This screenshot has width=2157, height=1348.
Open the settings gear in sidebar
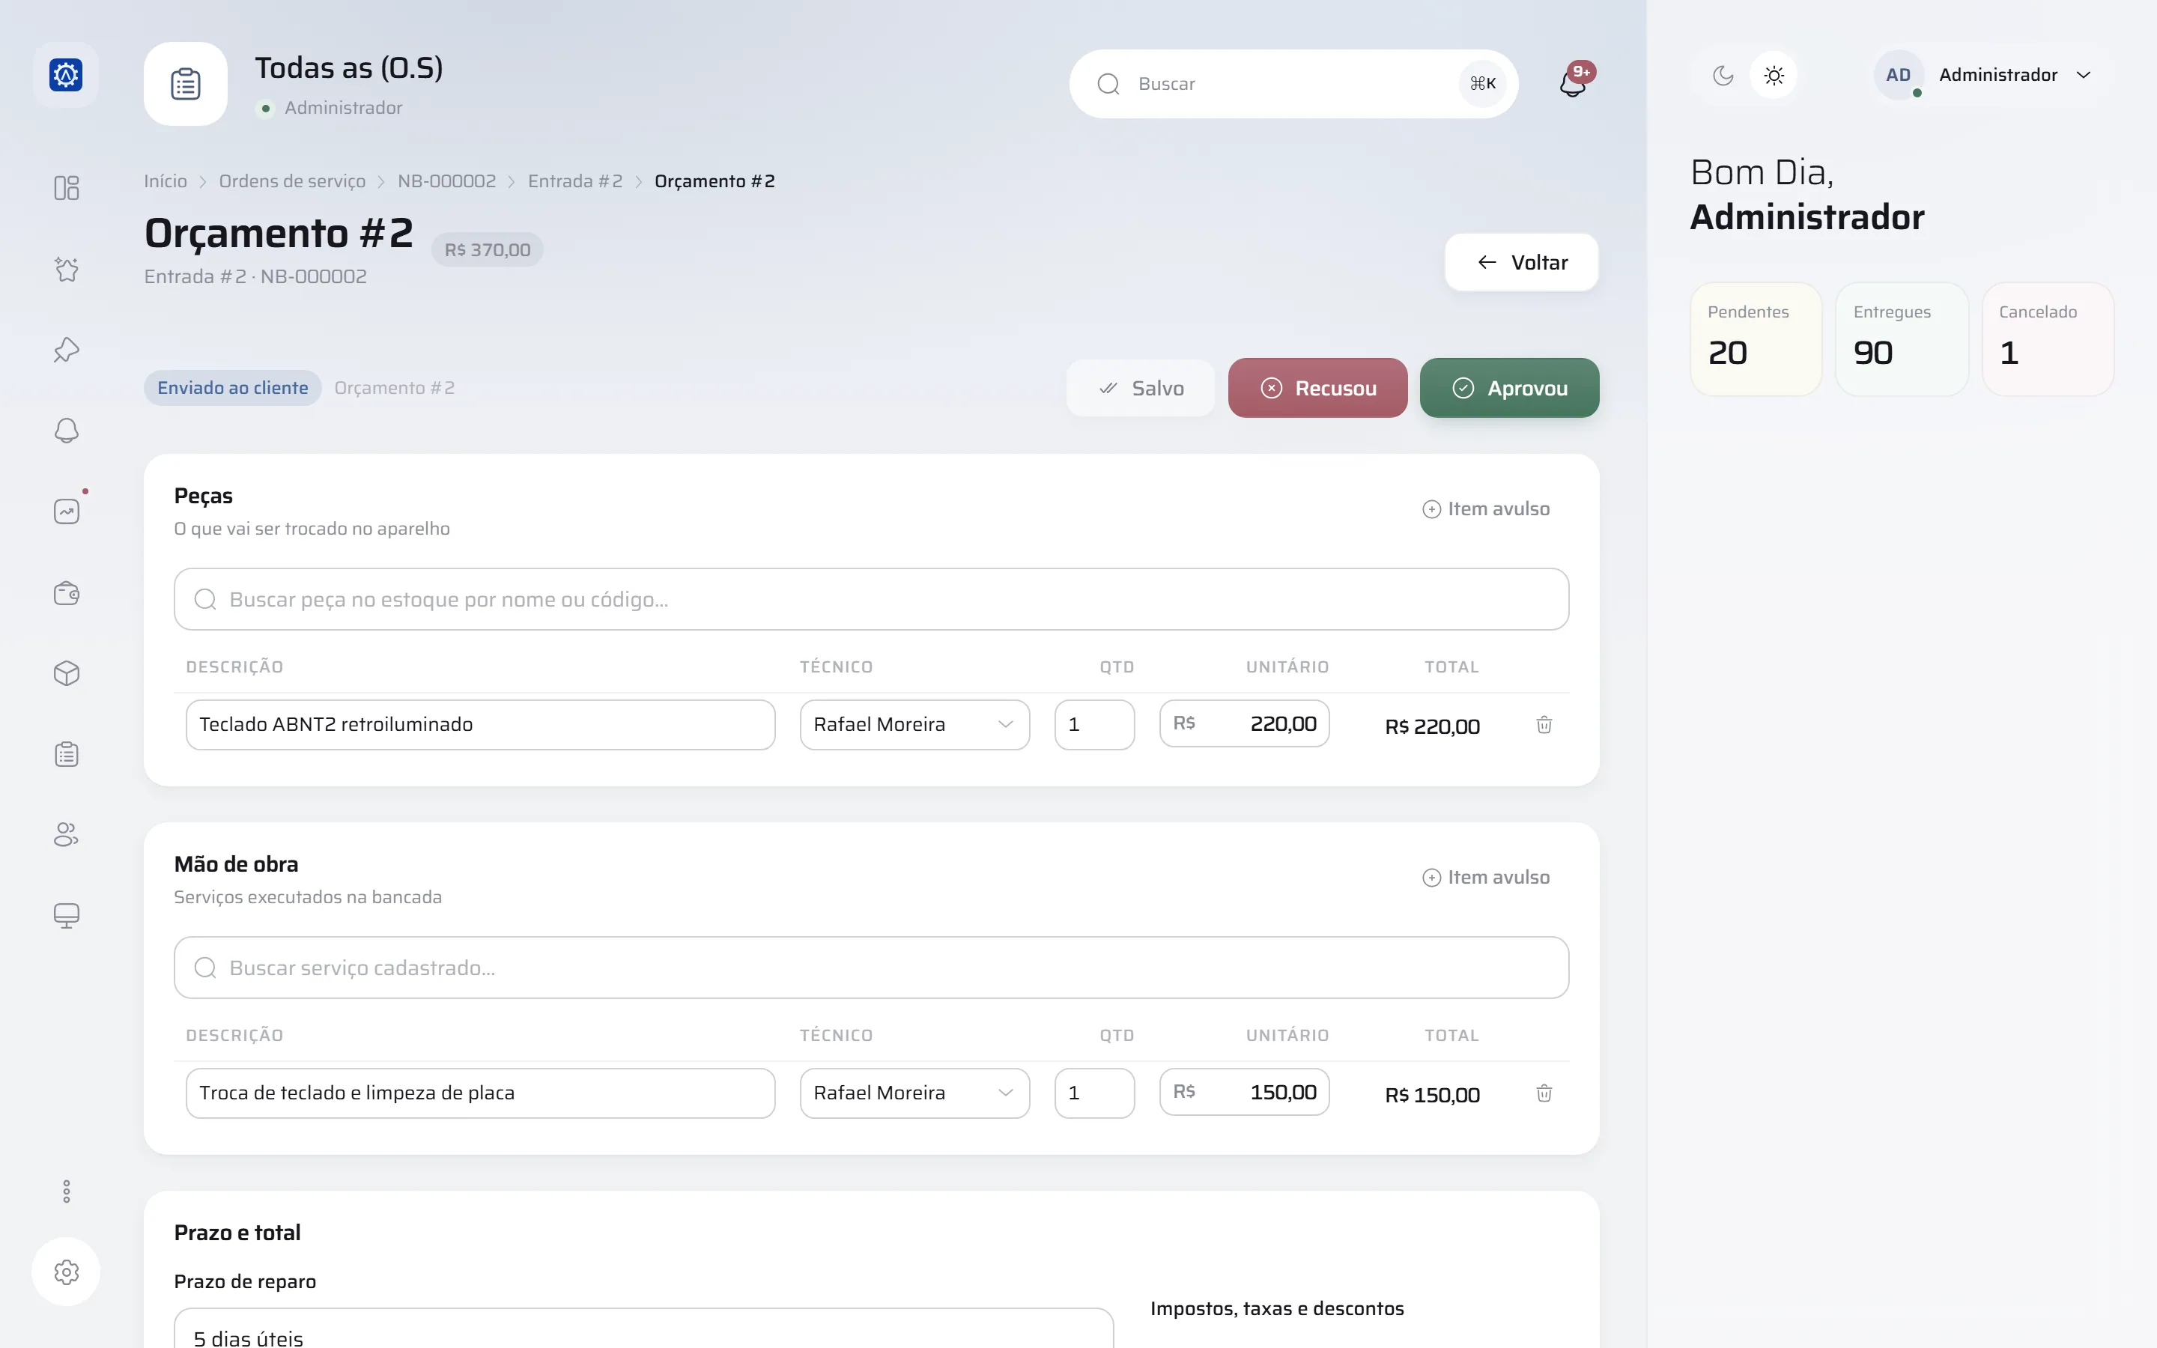click(x=66, y=1272)
